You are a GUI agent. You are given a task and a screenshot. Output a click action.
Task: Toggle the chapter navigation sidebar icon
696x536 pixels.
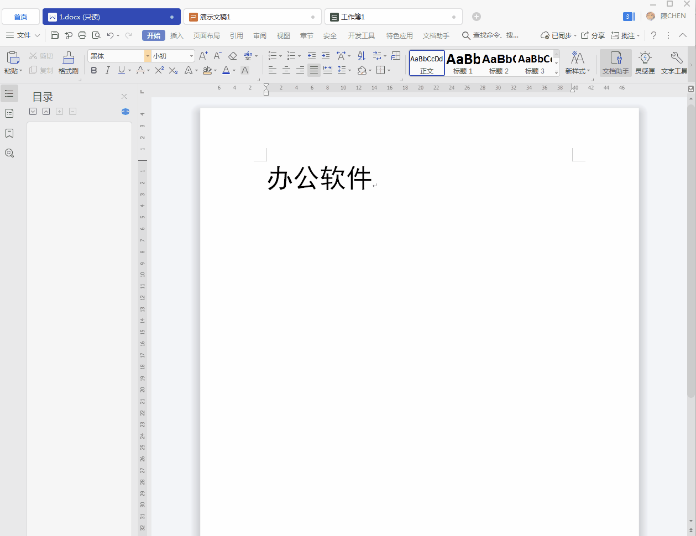9,113
